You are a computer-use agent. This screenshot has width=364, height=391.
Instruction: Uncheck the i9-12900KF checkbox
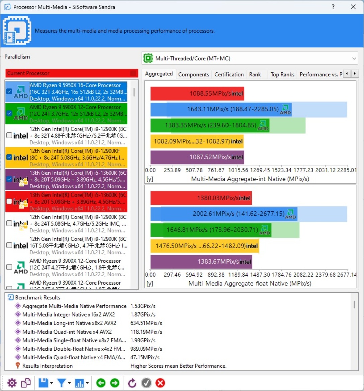(9, 157)
